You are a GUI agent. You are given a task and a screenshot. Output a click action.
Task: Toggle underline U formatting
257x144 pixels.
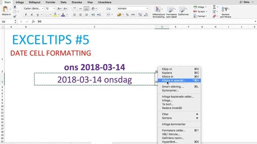(x=38, y=15)
